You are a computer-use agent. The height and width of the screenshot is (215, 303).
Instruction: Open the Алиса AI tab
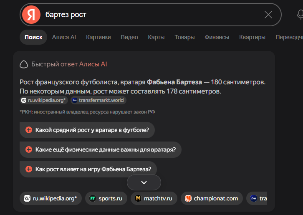(x=64, y=37)
